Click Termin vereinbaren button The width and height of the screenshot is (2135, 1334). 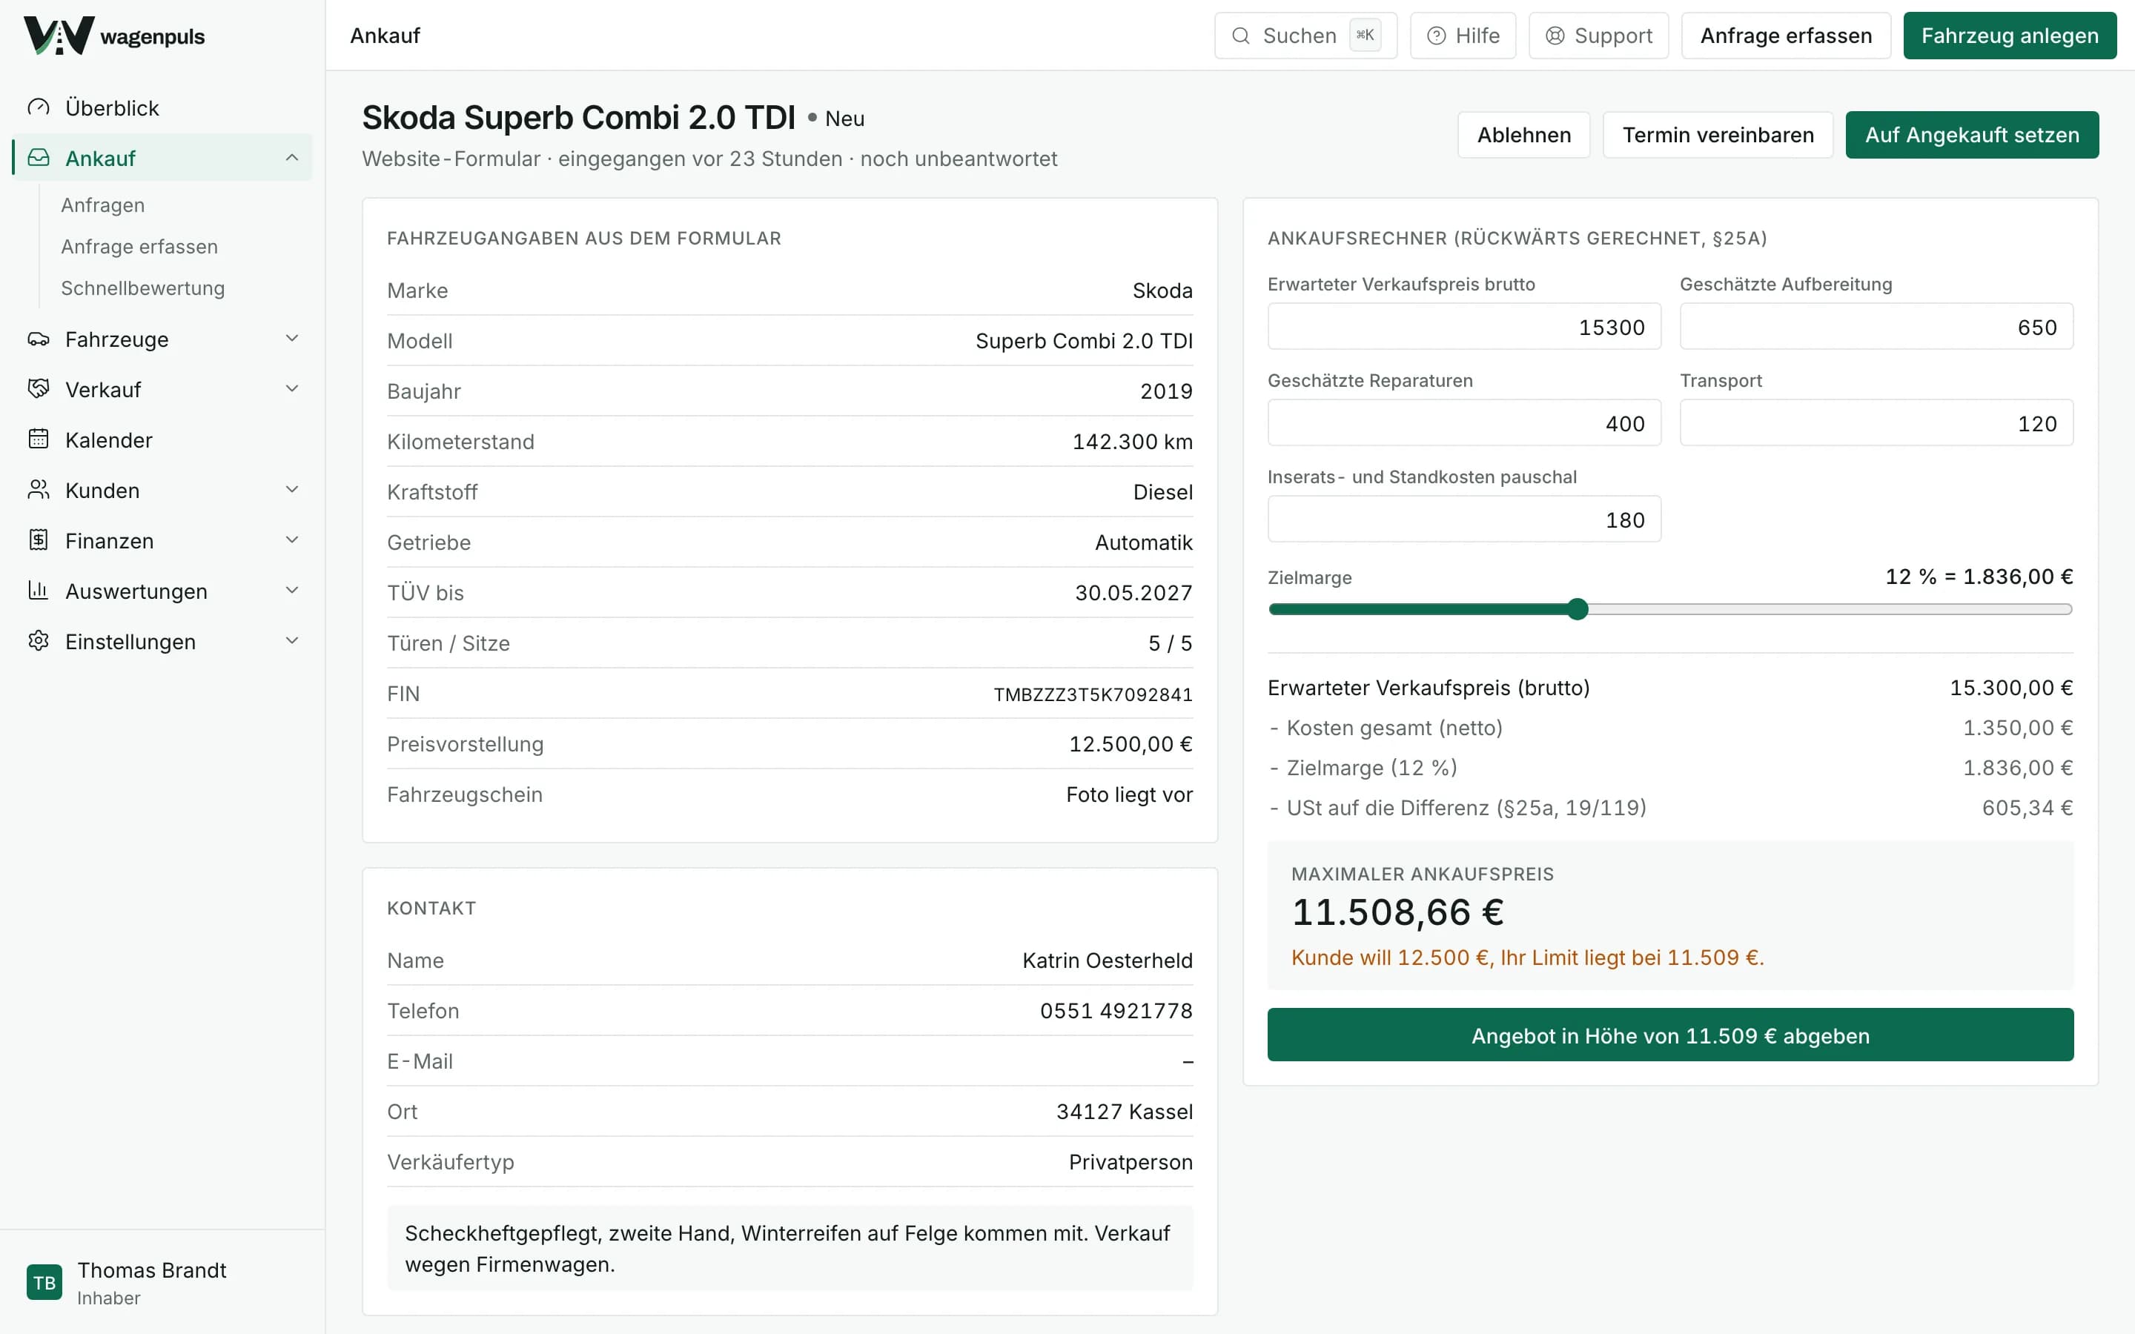coord(1718,135)
